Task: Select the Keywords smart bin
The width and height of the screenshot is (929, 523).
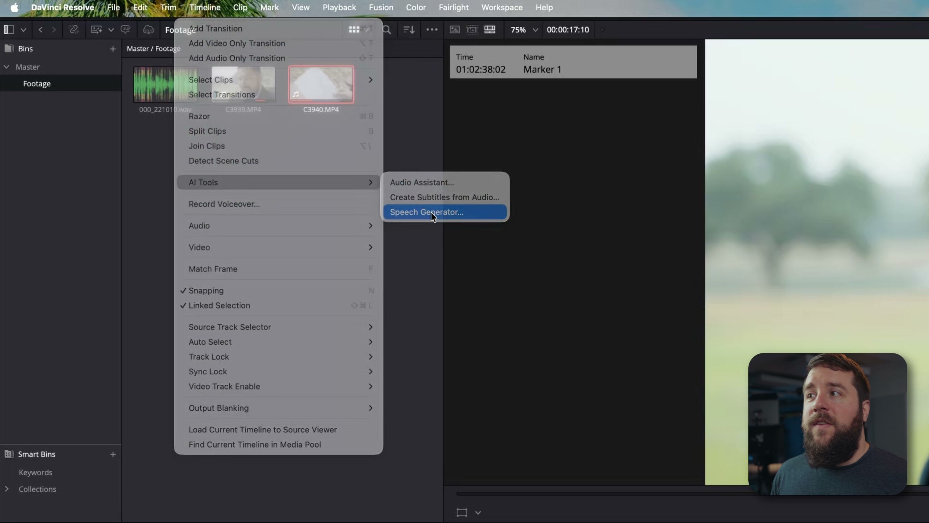Action: click(36, 473)
